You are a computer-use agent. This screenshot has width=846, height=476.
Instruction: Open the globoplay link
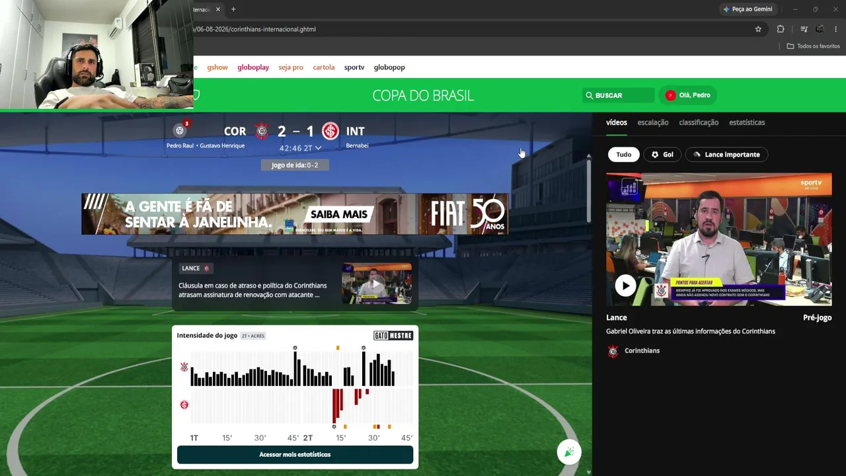pos(253,67)
